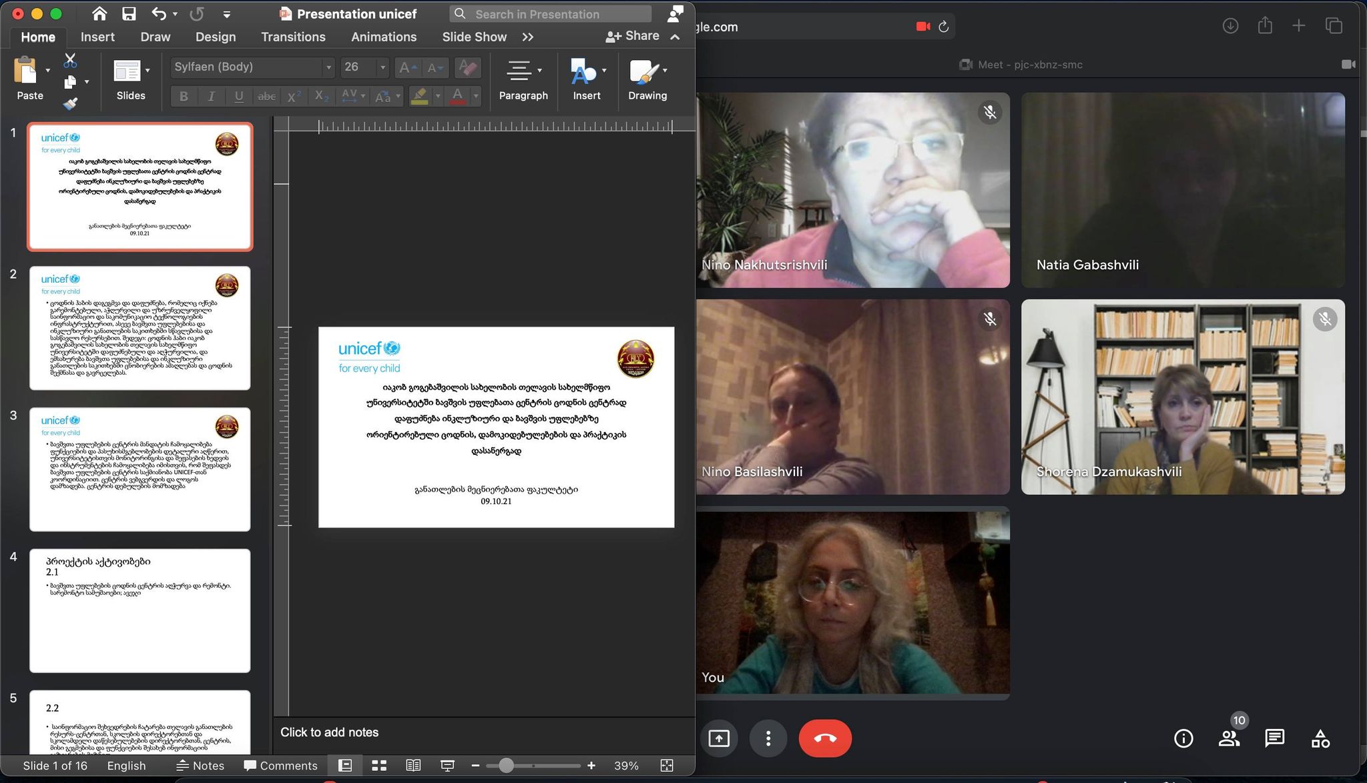The width and height of the screenshot is (1367, 783).
Task: Click the present screen button in Meet
Action: (719, 738)
